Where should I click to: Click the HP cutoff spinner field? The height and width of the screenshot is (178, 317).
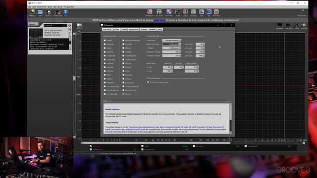click(x=200, y=52)
